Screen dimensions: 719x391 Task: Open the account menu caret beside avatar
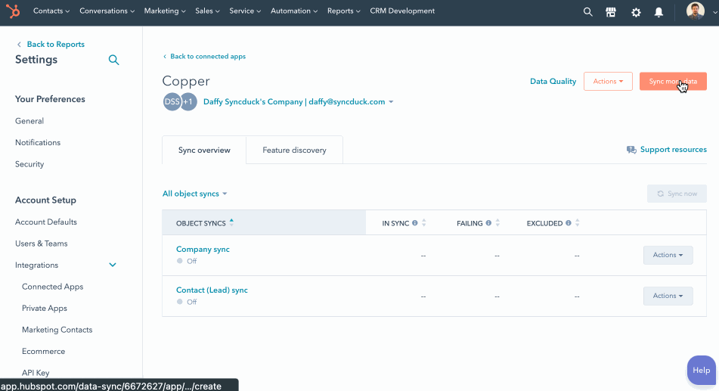click(x=714, y=13)
